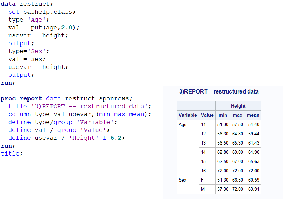283x199 pixels.
Task: Click the 'Height' spanning column header
Action: (x=238, y=106)
